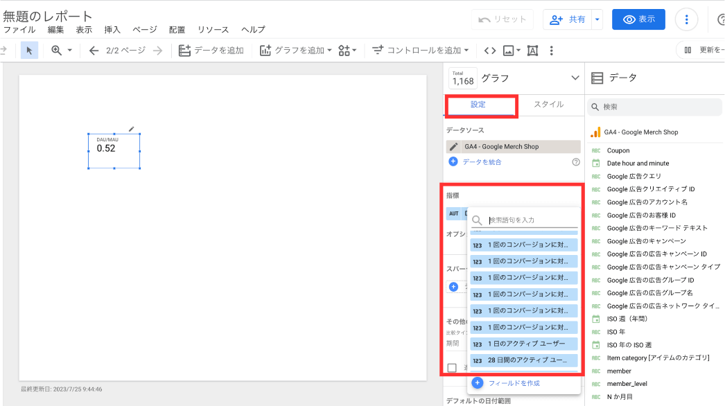Open the 配置 menu
Viewport: 725px width, 406px height.
pos(177,30)
